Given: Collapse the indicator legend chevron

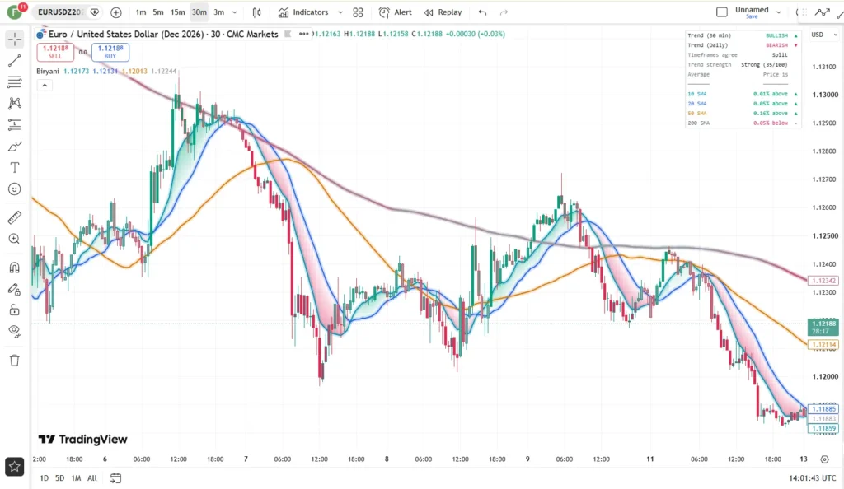Looking at the screenshot, I should (45, 85).
